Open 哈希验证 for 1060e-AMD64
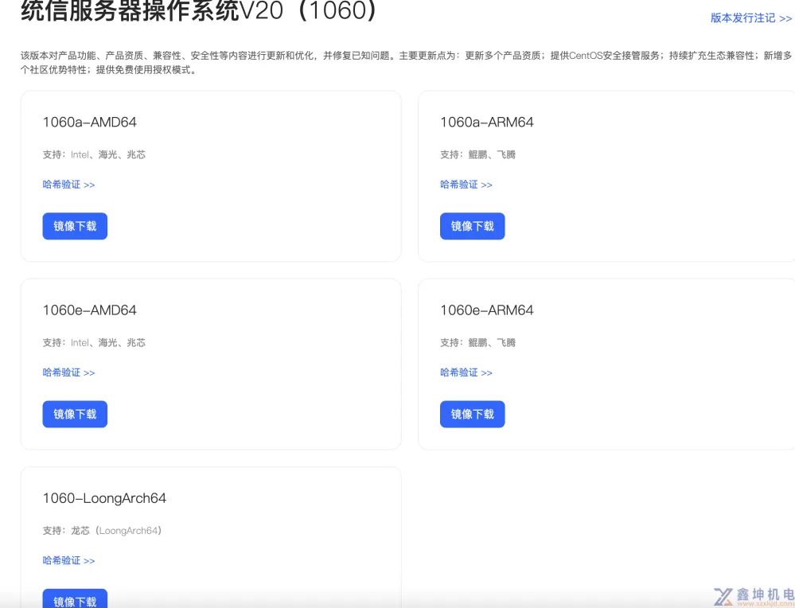Screen dimensions: 795x608 click(x=69, y=372)
